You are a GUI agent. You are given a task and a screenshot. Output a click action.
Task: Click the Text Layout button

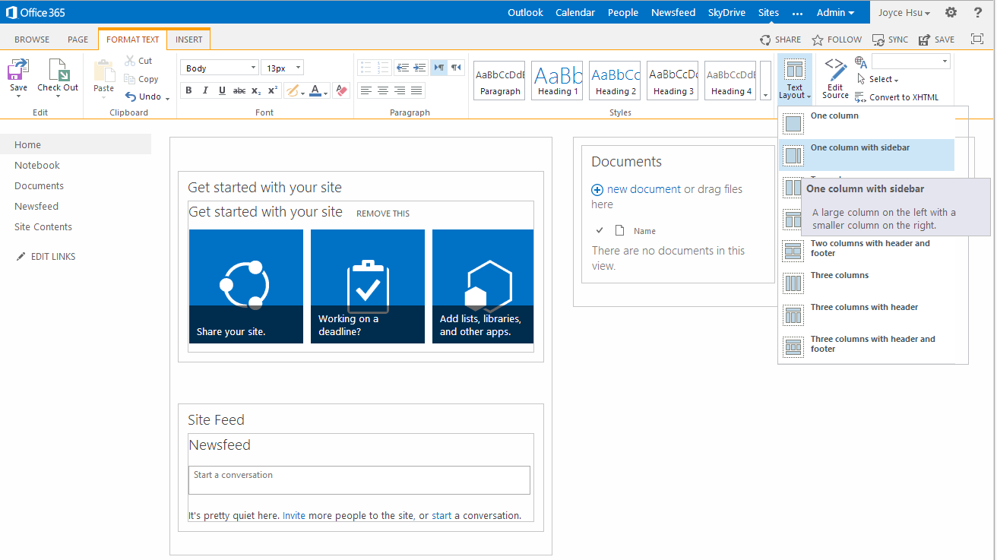coord(795,79)
